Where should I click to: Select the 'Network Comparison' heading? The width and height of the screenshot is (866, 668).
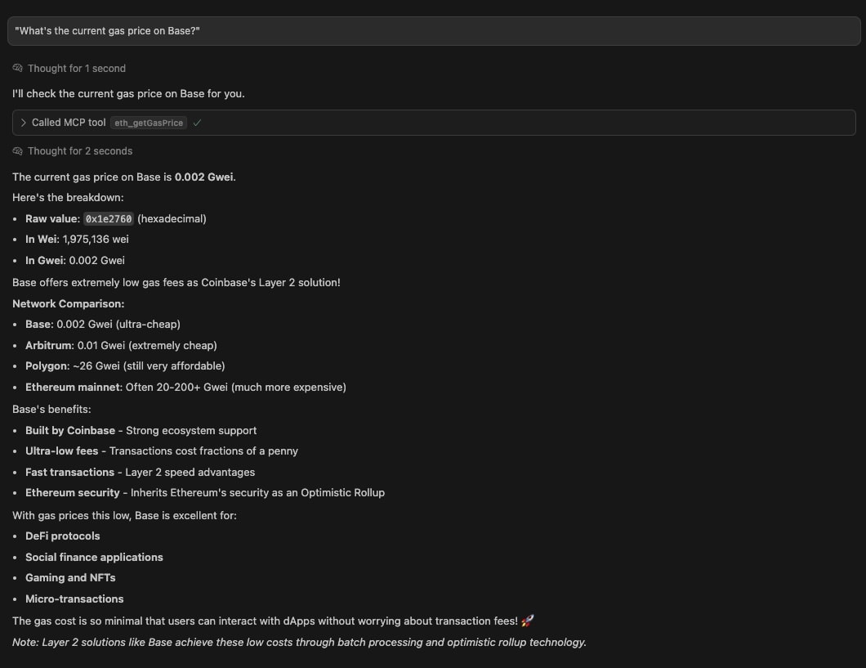coord(68,303)
